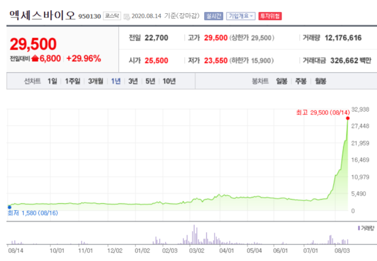Click the red up-arrow price change icon
377x261 pixels.
pos(35,58)
